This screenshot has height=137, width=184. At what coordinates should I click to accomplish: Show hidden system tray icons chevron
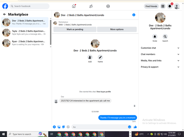(148, 134)
